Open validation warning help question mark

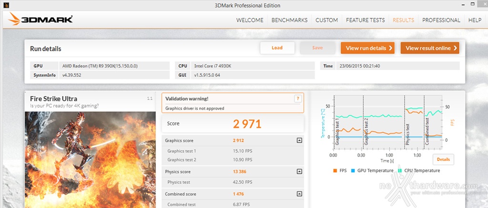[298, 99]
